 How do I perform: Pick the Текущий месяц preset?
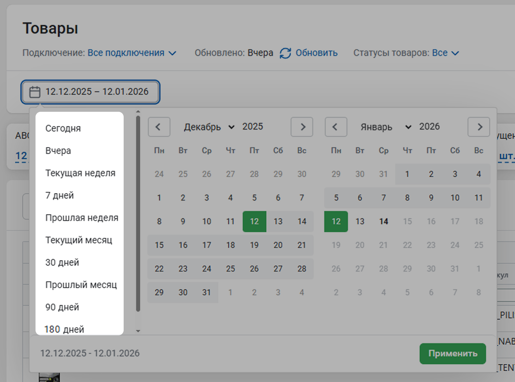point(79,240)
